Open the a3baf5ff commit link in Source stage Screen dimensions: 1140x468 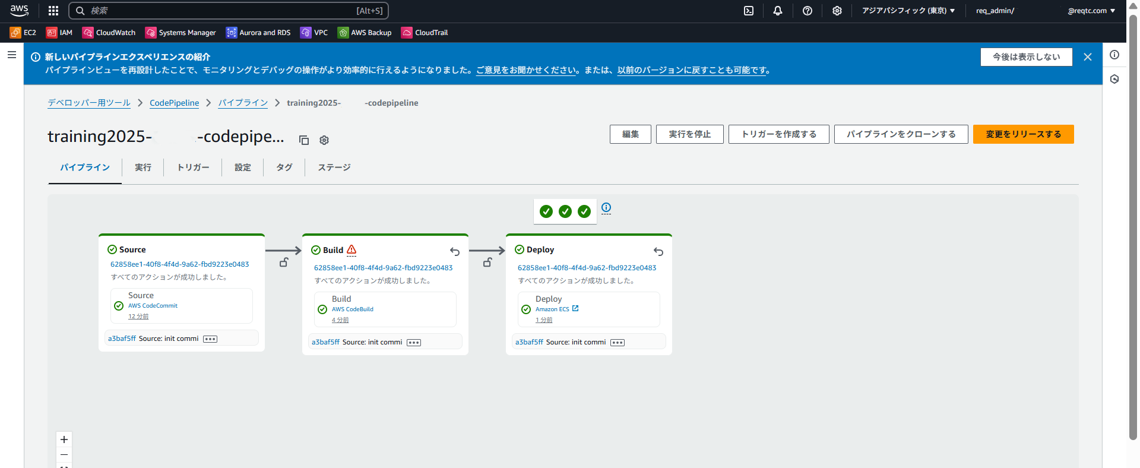click(122, 339)
